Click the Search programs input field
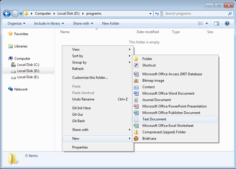Image resolution: width=236 pixels, height=169 pixels. (195, 13)
